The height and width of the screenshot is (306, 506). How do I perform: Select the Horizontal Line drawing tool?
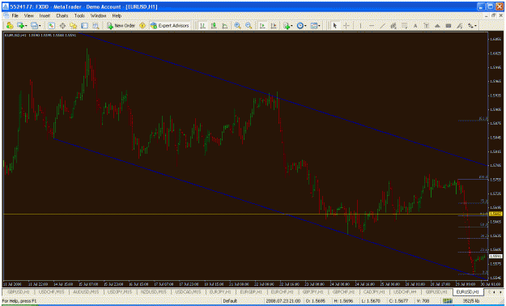[372, 26]
